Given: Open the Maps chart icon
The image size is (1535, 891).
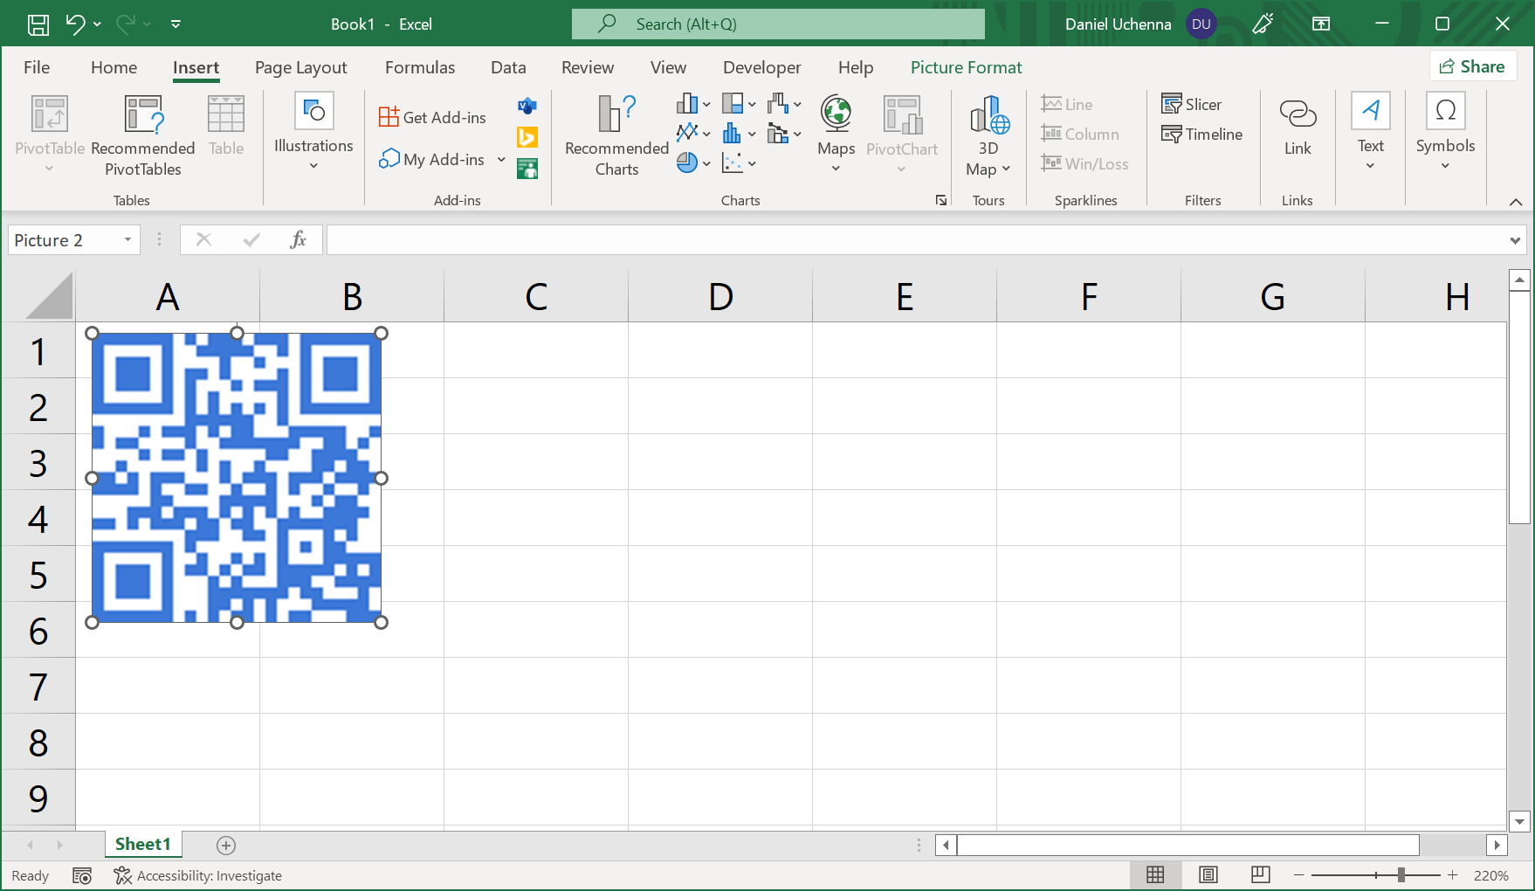Looking at the screenshot, I should pyautogui.click(x=836, y=132).
